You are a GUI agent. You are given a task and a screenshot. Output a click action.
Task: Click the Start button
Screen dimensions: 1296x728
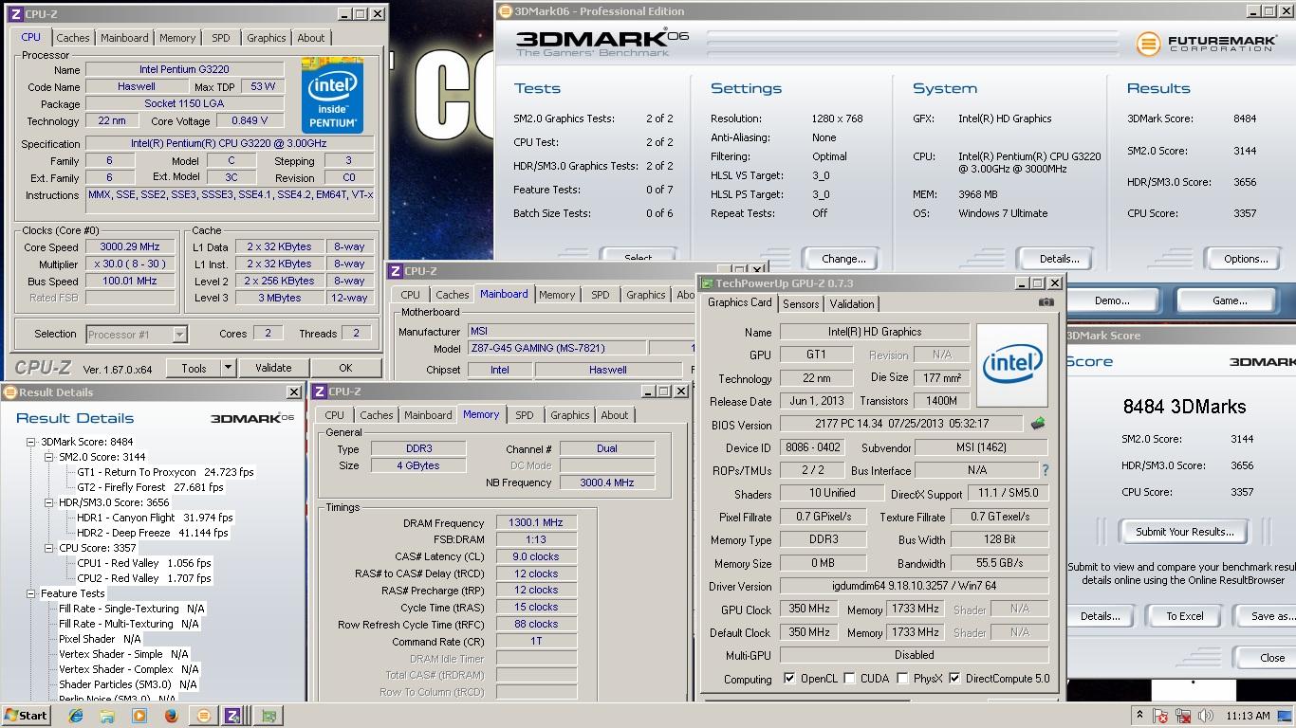(26, 716)
